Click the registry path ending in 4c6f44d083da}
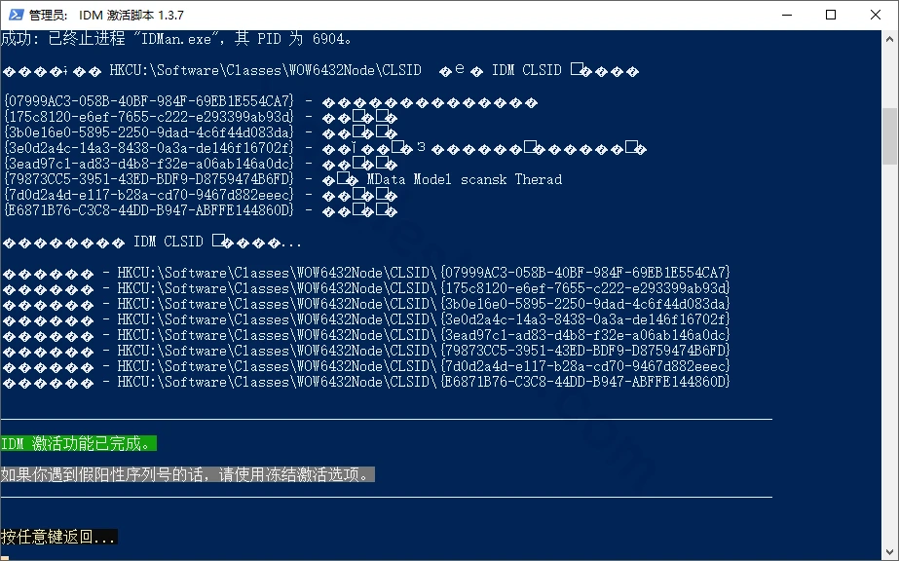Image resolution: width=899 pixels, height=561 pixels. (424, 304)
